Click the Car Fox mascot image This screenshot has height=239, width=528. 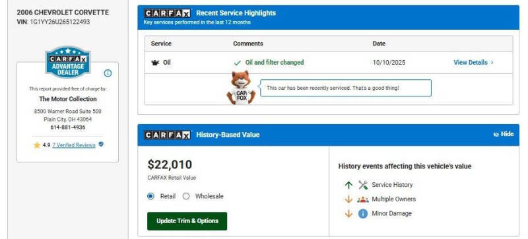pos(241,88)
